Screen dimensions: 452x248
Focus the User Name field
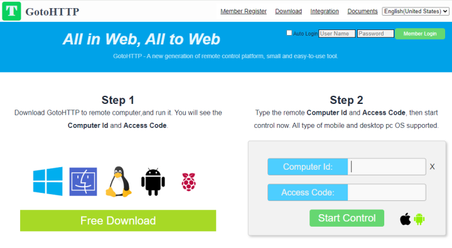(x=336, y=34)
